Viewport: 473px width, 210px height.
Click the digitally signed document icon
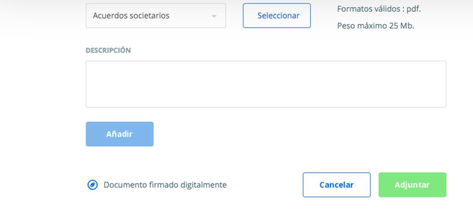point(92,185)
